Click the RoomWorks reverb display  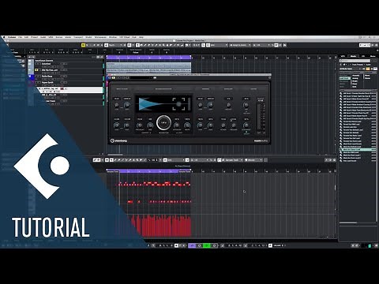pos(163,104)
